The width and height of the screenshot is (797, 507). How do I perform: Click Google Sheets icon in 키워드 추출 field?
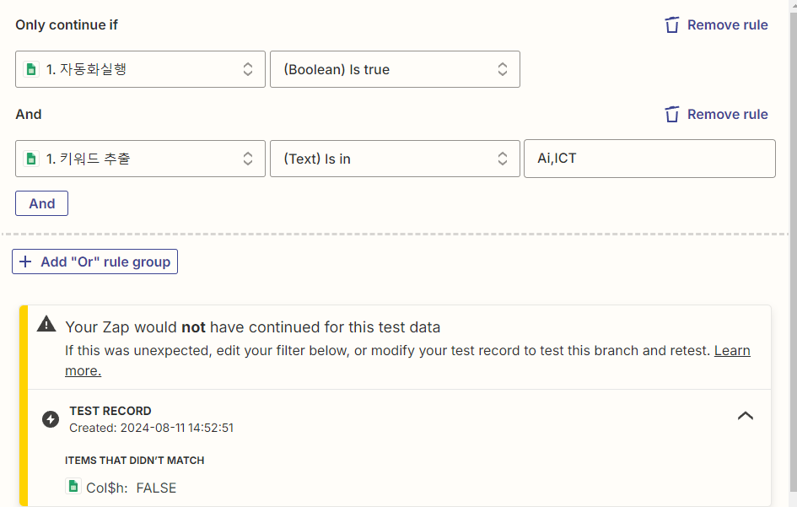tap(31, 159)
